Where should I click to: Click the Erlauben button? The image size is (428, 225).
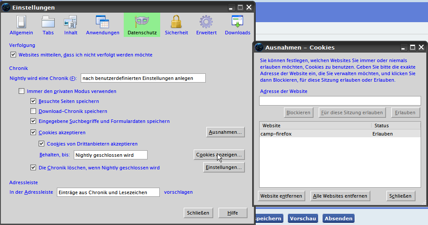pyautogui.click(x=405, y=112)
